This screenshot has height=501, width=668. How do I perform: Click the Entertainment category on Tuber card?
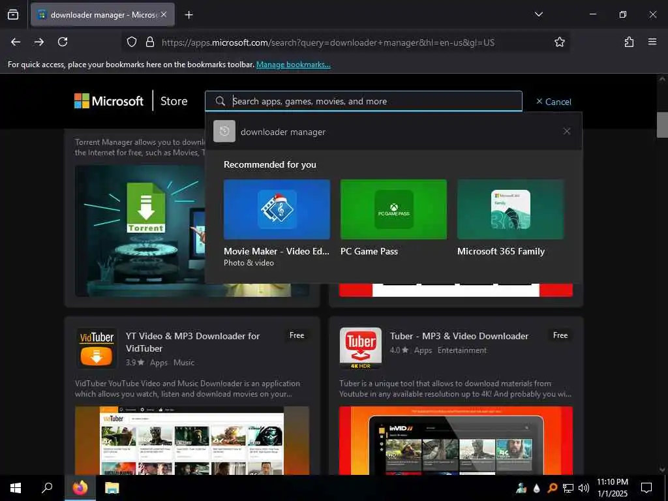pos(462,350)
